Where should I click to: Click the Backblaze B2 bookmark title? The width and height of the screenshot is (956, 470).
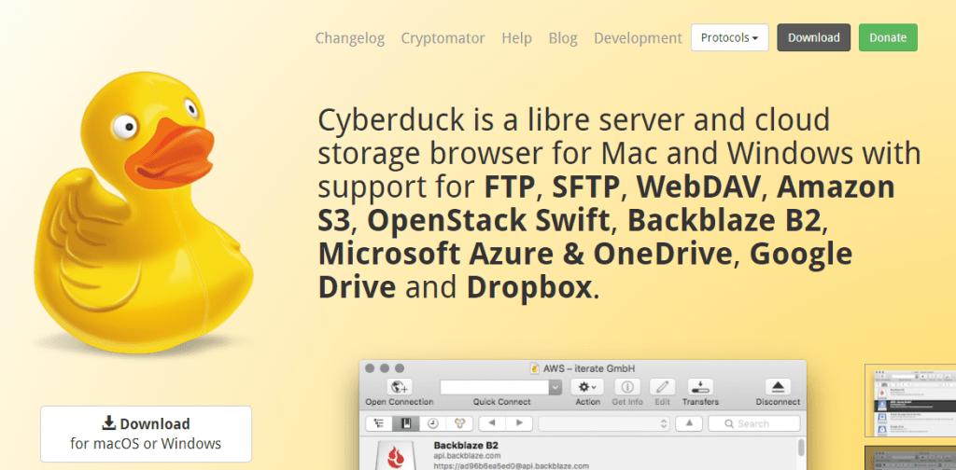[x=467, y=445]
